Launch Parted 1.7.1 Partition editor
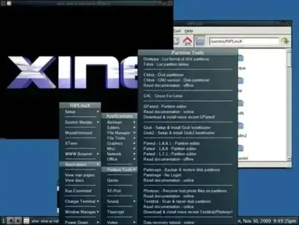299x225 pixels. [188, 154]
